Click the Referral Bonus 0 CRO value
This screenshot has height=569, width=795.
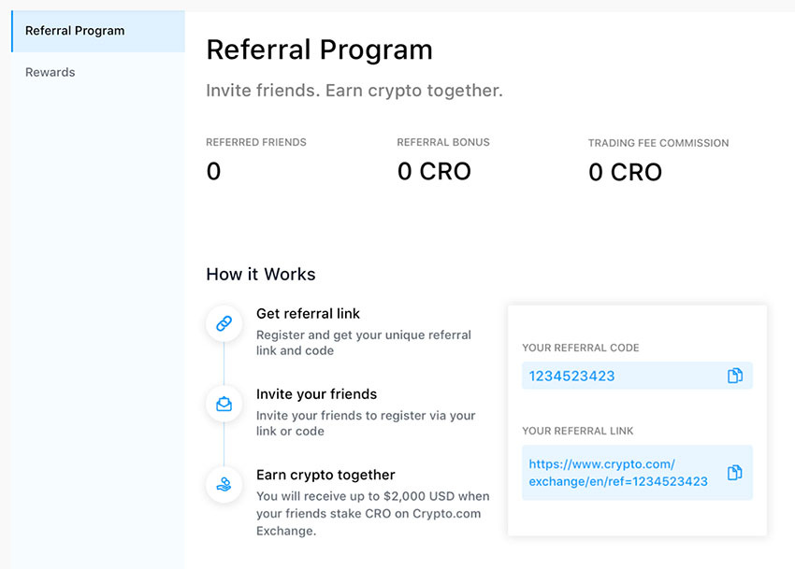pyautogui.click(x=434, y=171)
